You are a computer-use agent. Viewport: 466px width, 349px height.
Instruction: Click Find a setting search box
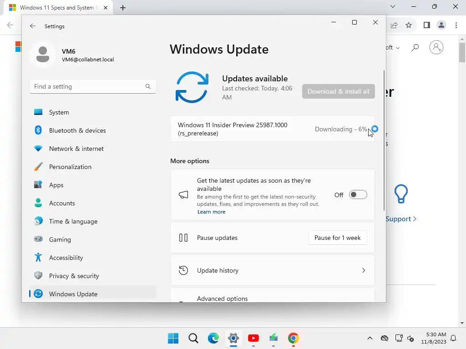click(x=92, y=86)
